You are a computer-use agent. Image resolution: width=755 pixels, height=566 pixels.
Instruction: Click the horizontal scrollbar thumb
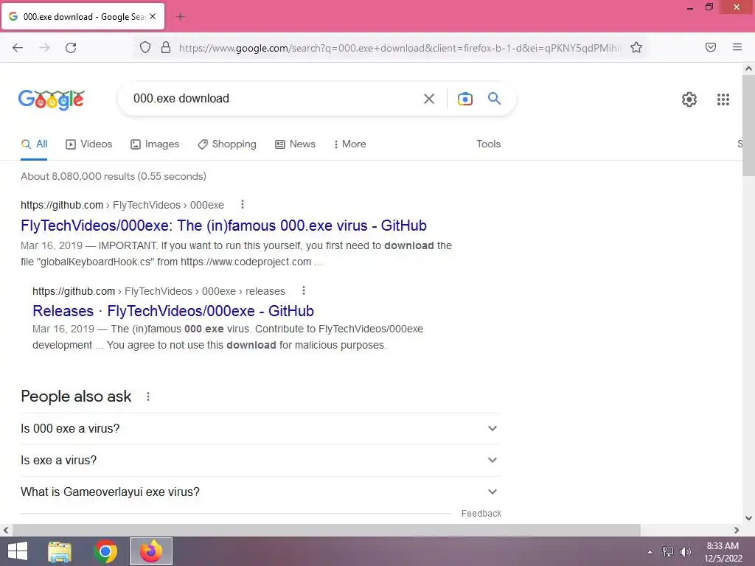coord(327,530)
